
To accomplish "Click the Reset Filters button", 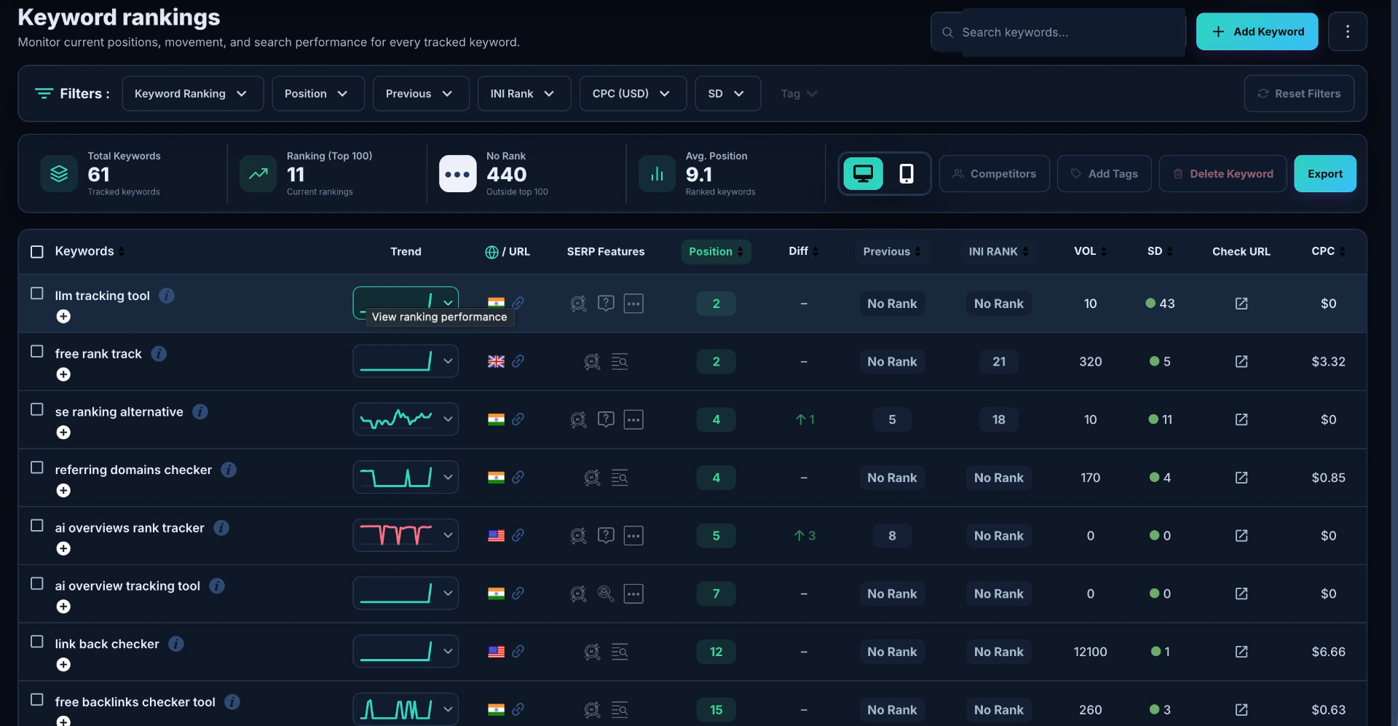I will (x=1298, y=93).
